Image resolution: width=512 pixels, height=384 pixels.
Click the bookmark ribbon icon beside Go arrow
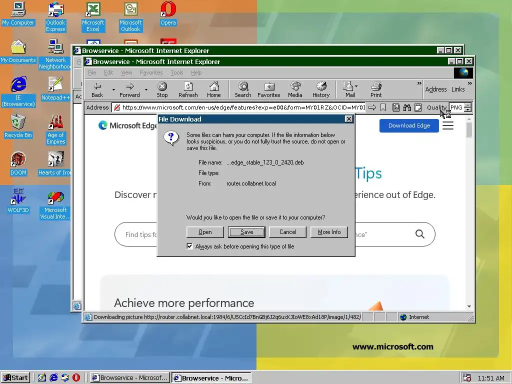383,107
